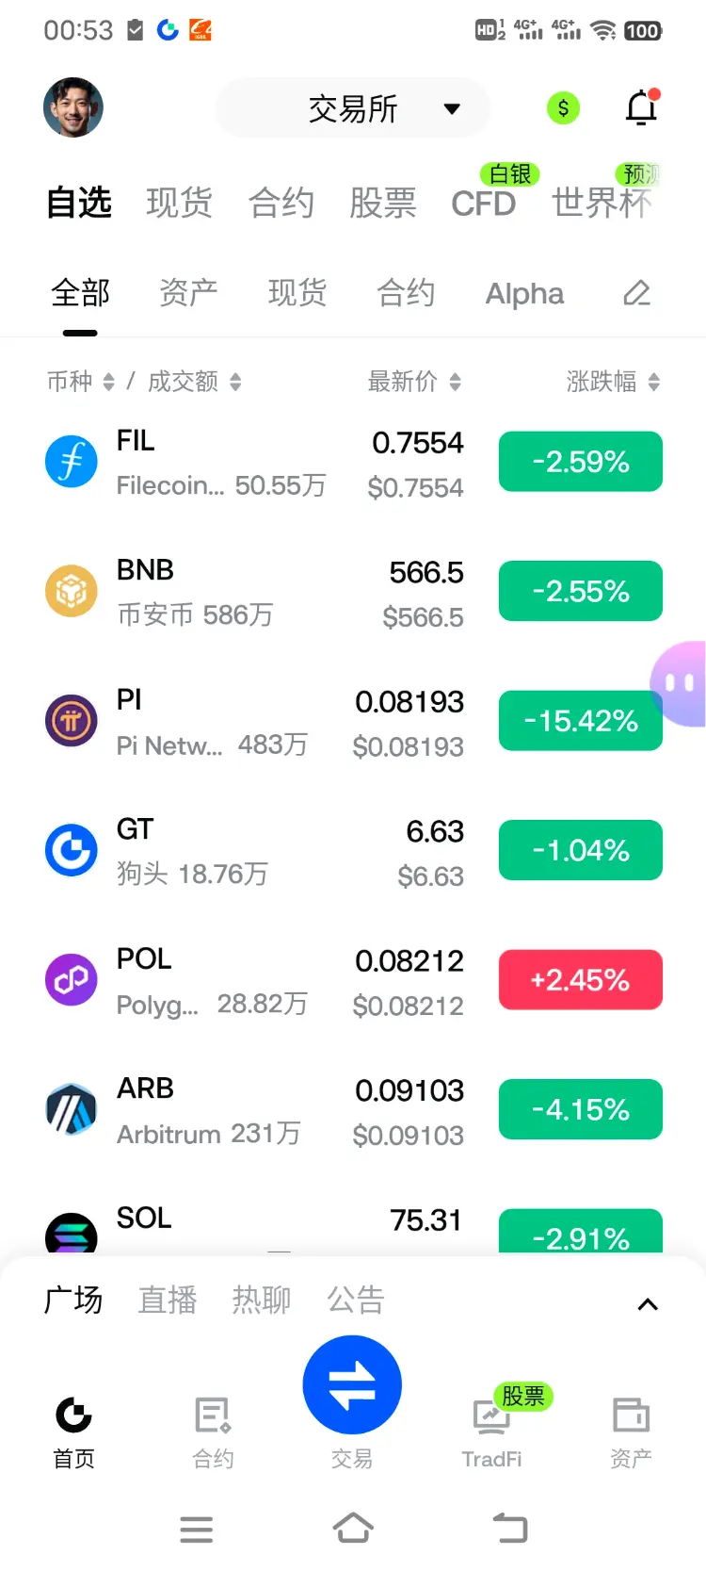706x1571 pixels.
Task: Switch to the 直播 feed tab
Action: (168, 1301)
